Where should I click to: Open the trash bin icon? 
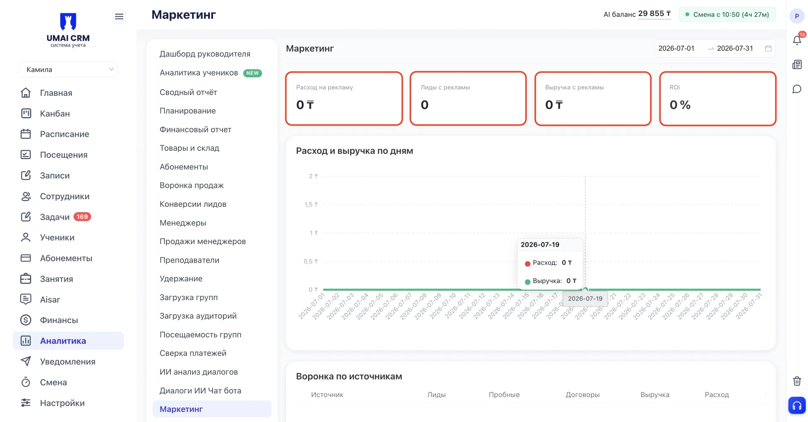click(797, 381)
